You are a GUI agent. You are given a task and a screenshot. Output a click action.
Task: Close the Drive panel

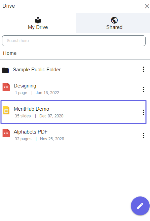click(147, 6)
